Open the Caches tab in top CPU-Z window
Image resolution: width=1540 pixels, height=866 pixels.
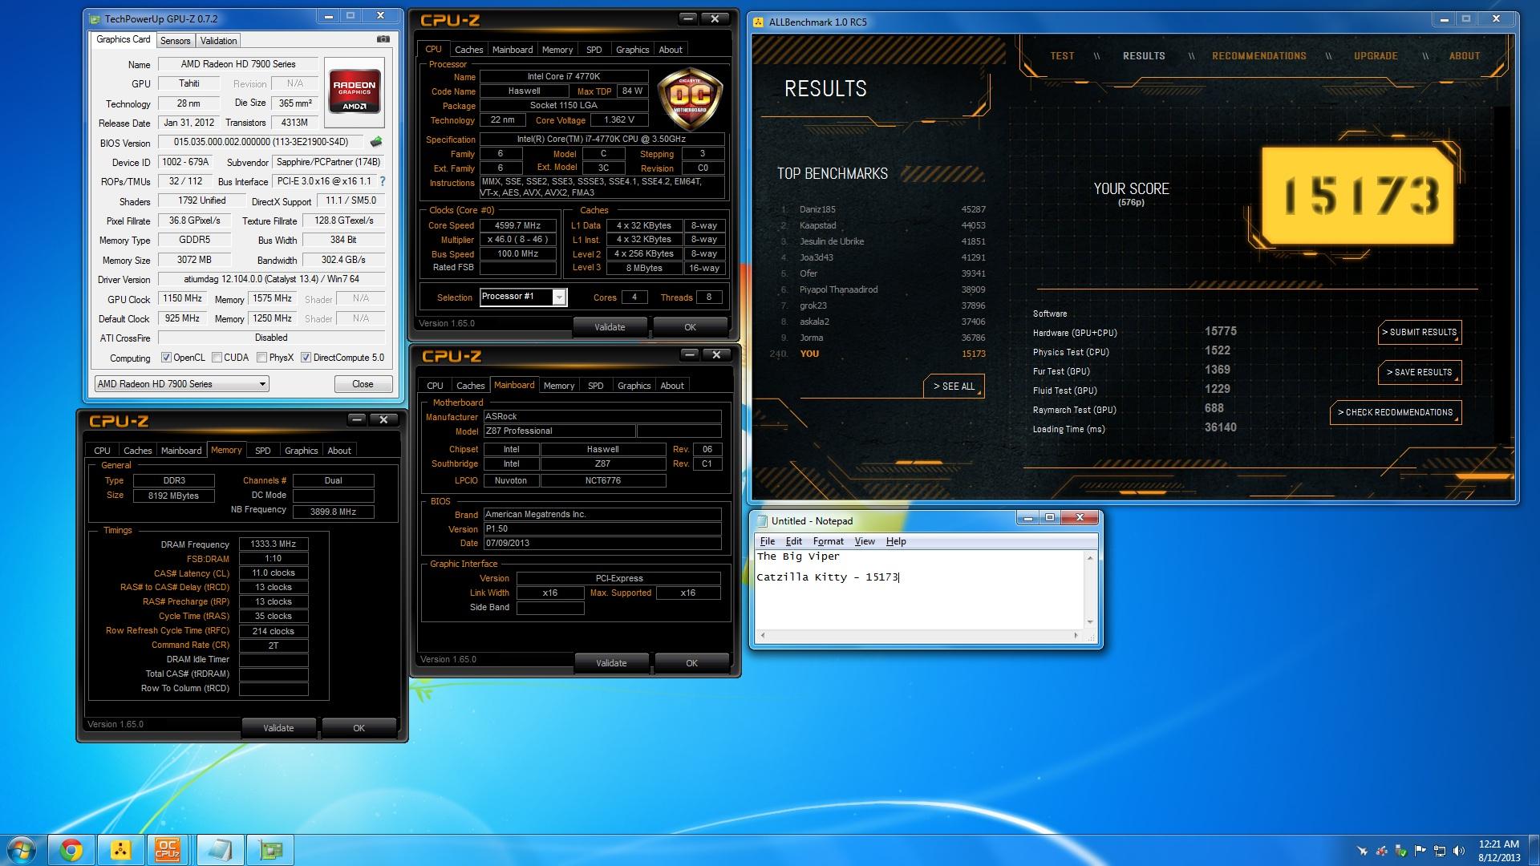(x=469, y=50)
